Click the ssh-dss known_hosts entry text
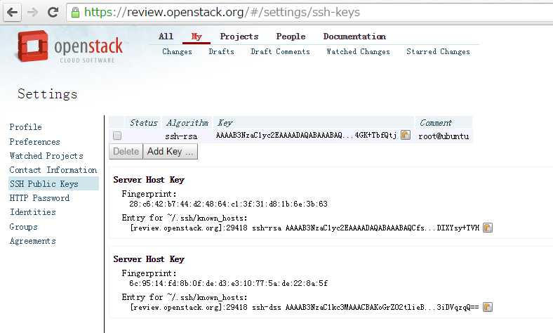This screenshot has width=553, height=333. click(x=305, y=307)
